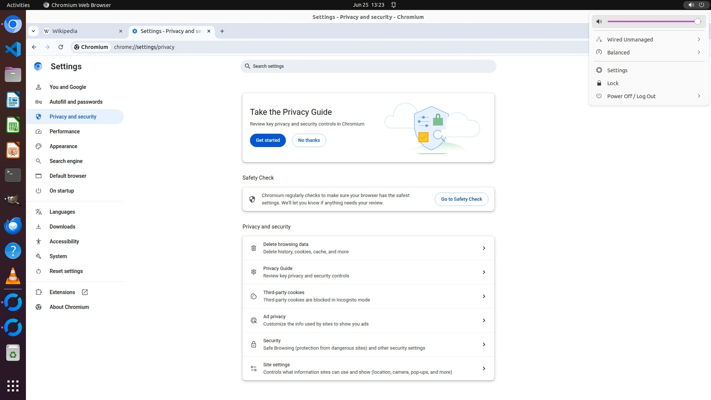This screenshot has width=711, height=400.
Task: Click the lock icon next to Security
Action: pyautogui.click(x=254, y=344)
